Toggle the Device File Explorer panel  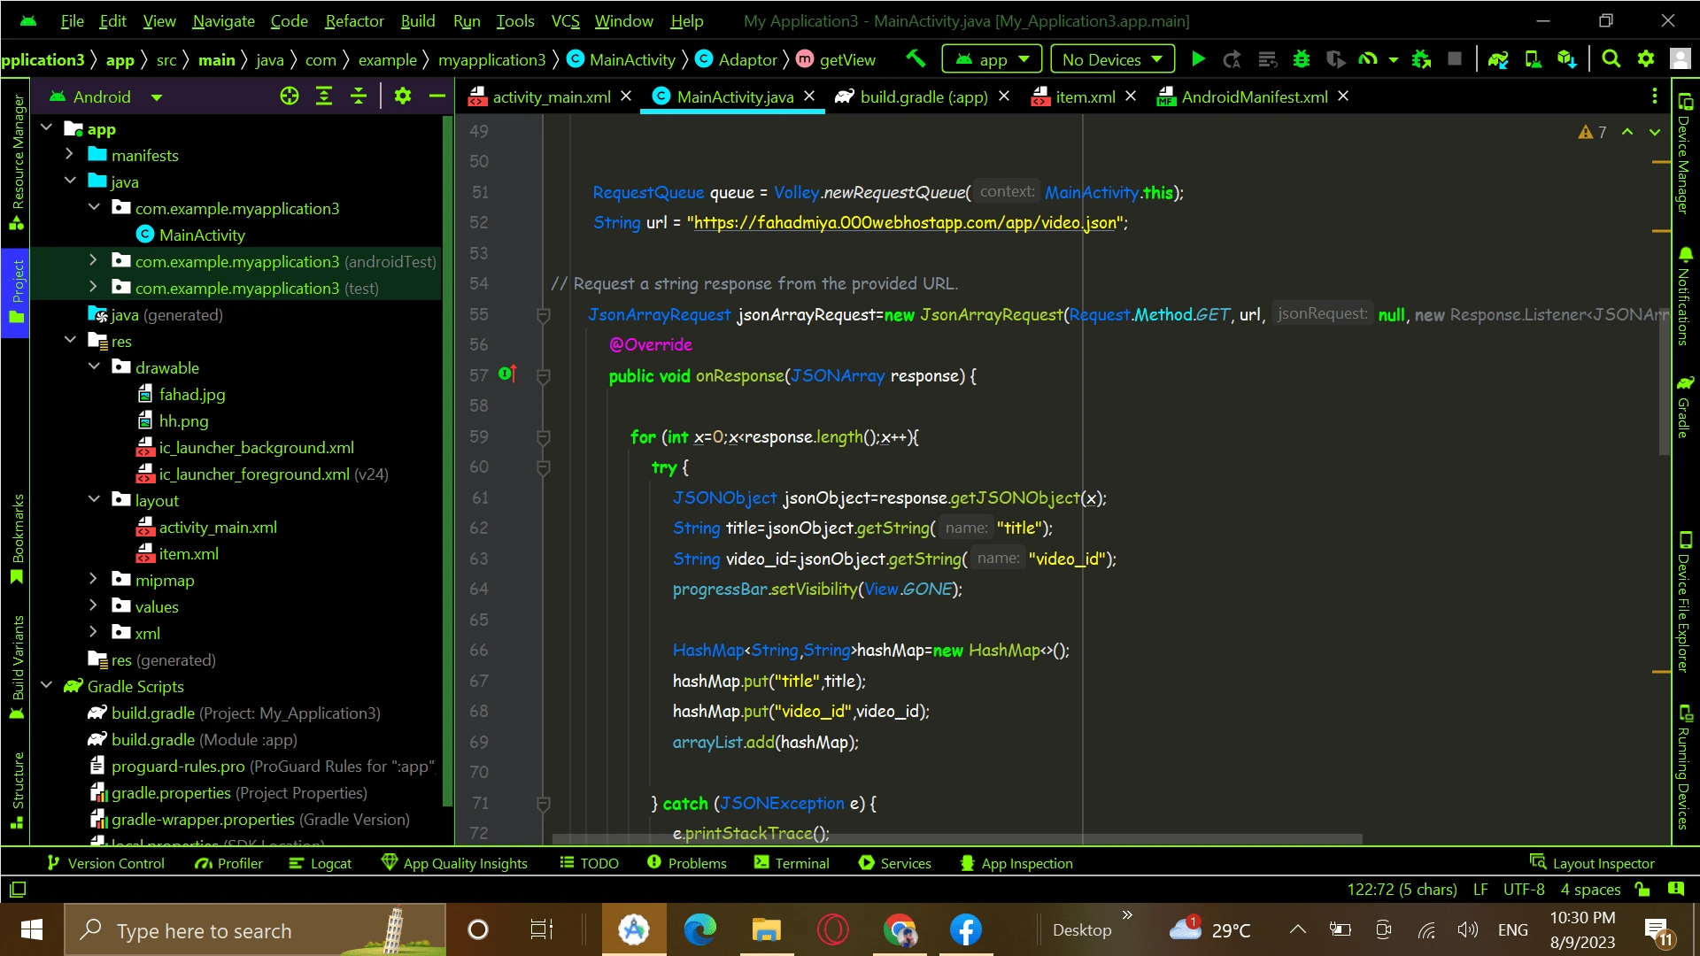1685,602
